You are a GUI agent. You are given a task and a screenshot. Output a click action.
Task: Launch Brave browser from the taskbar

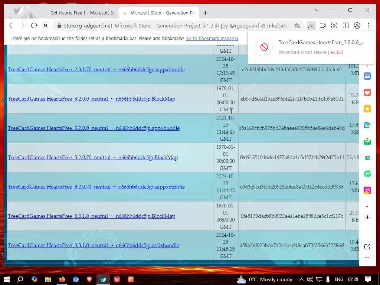(x=89, y=279)
